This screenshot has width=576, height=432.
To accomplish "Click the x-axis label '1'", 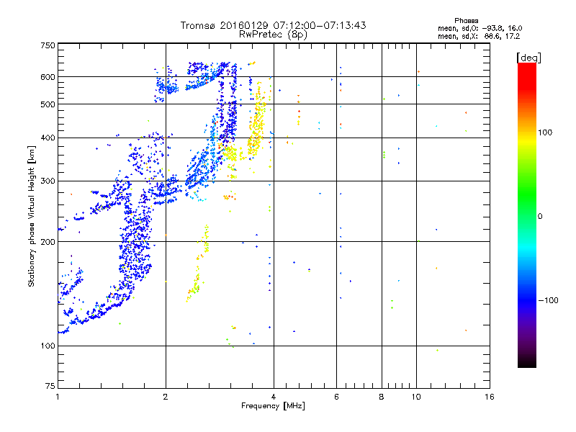I will coord(58,397).
